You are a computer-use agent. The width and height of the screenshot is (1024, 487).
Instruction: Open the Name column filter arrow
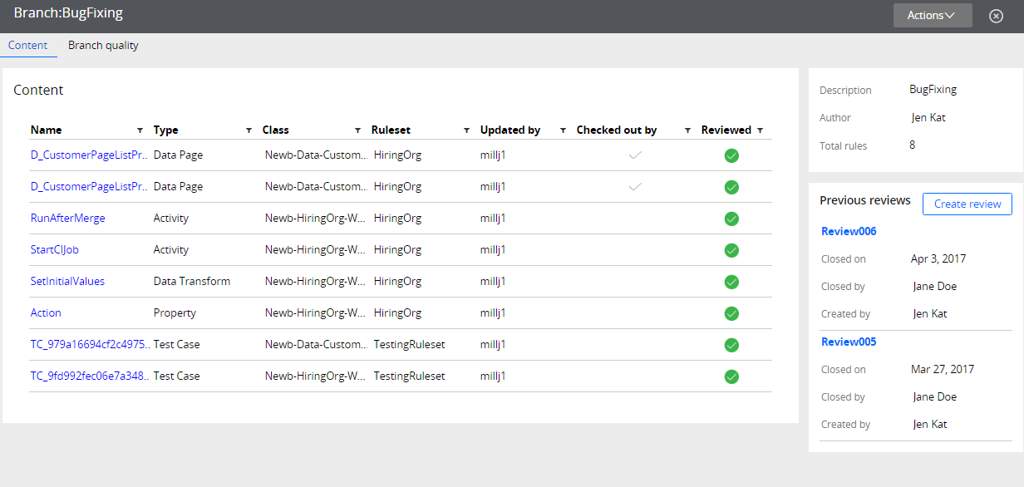(140, 130)
